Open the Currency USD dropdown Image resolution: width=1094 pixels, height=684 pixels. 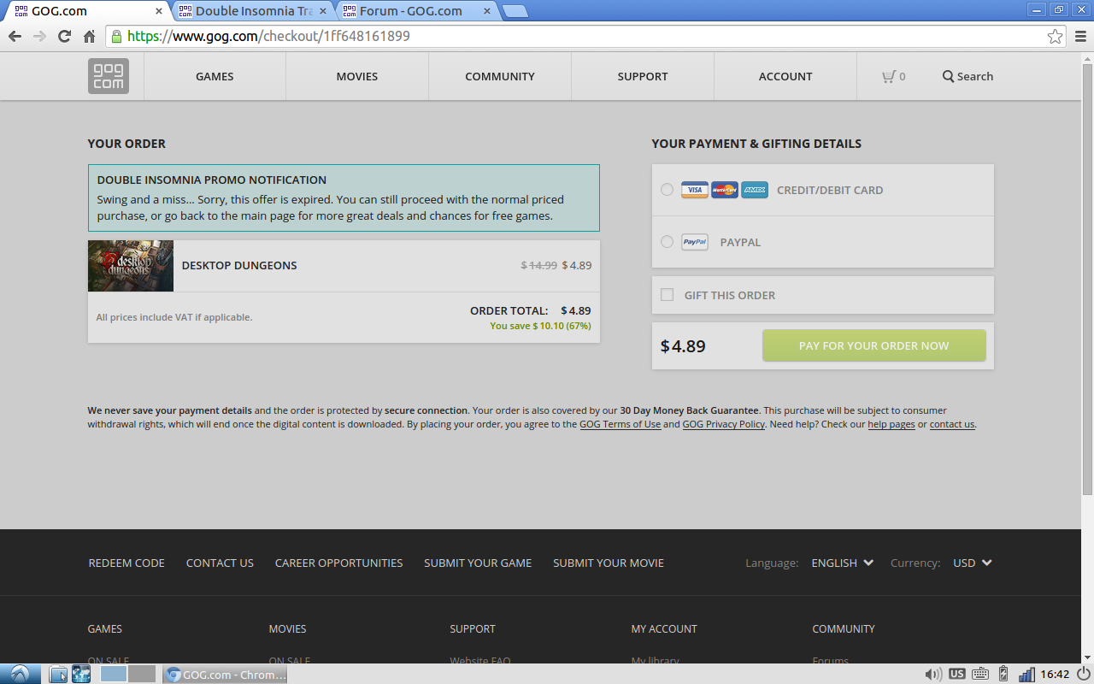[x=973, y=563]
